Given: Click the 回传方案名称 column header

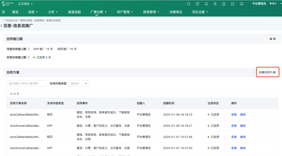Looking at the screenshot, I should point(18,103).
